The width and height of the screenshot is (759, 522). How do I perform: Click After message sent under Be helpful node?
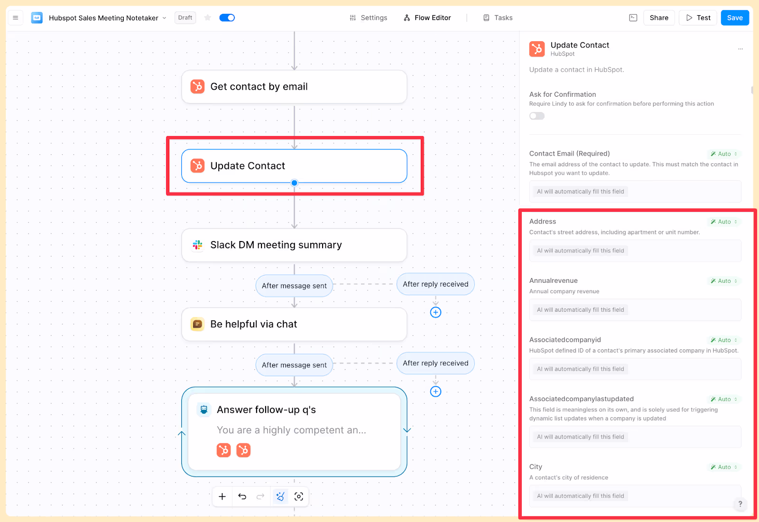point(294,365)
